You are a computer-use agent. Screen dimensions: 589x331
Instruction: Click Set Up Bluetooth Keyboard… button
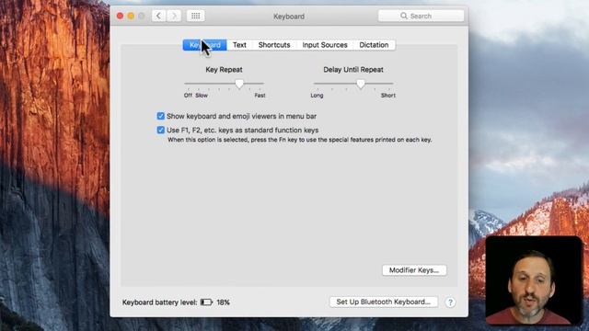384,302
